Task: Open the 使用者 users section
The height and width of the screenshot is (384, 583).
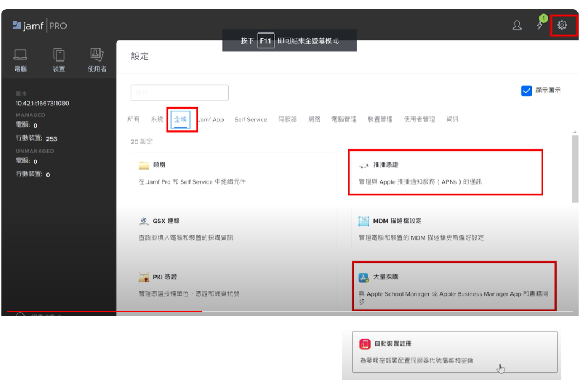Action: tap(97, 60)
